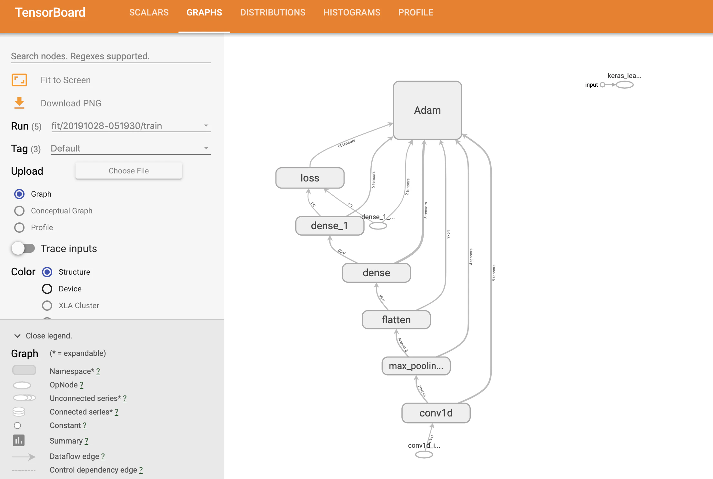The width and height of the screenshot is (713, 479).
Task: Click the Download PNG arrow icon
Action: click(x=19, y=103)
